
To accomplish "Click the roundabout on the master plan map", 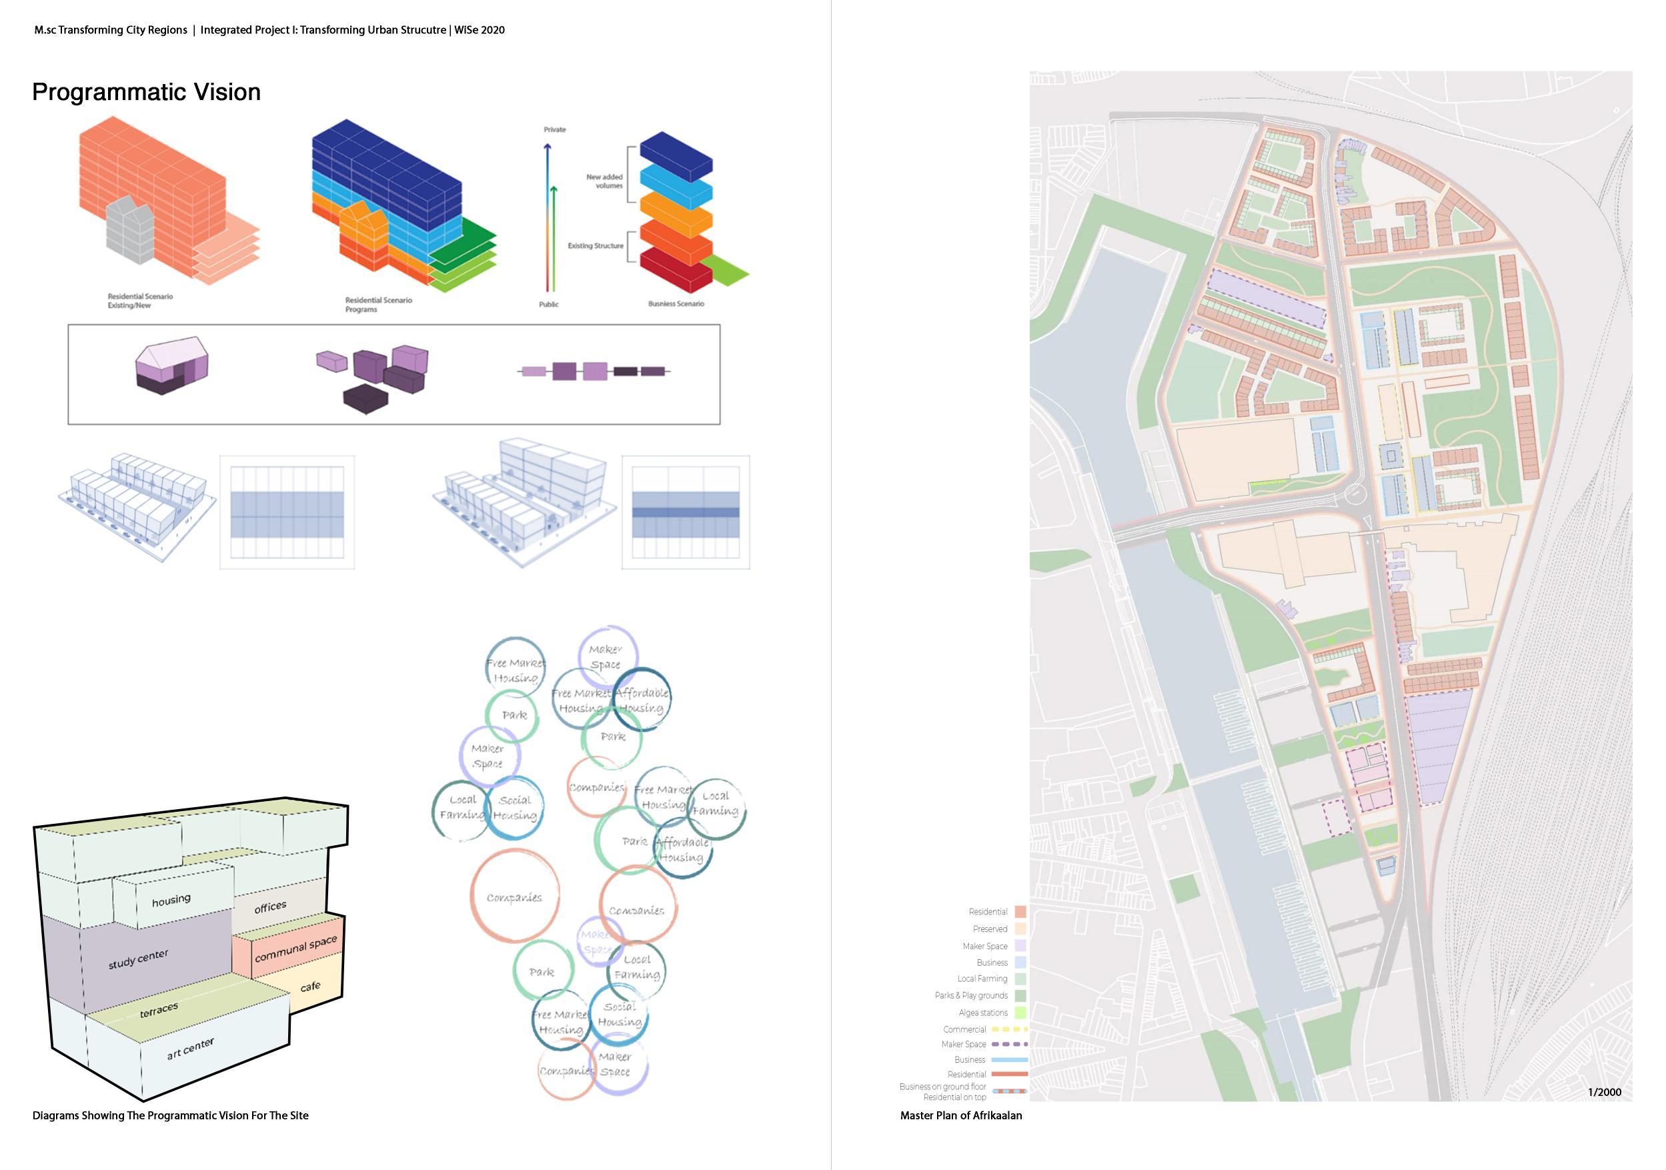I will pos(1355,495).
